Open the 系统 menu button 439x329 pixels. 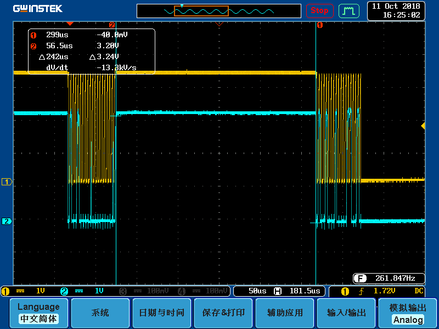(100, 313)
